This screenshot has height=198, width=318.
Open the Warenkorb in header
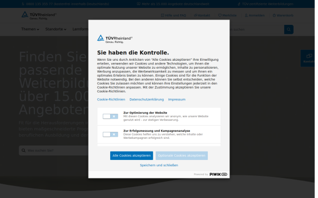[x=283, y=15]
